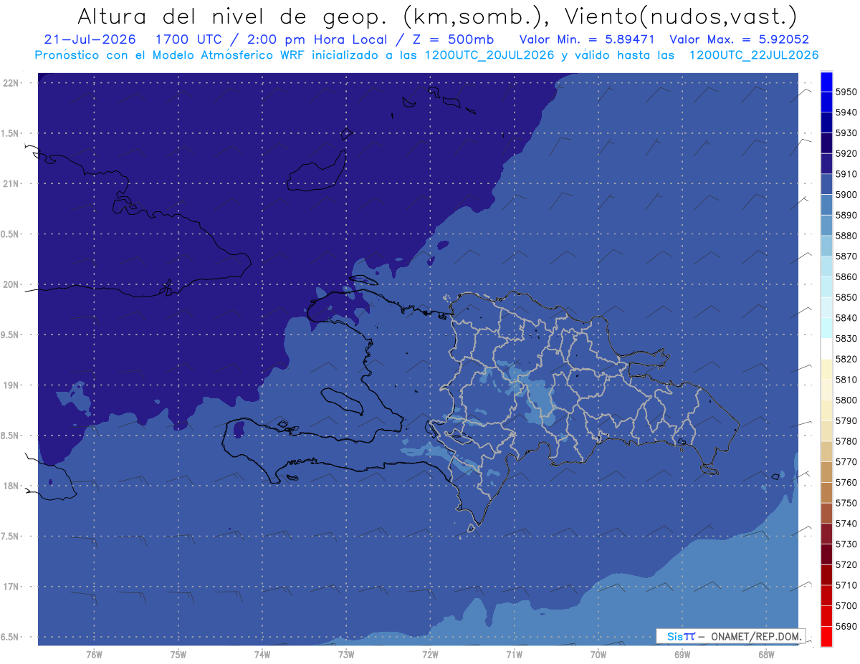Image resolution: width=860 pixels, height=664 pixels.
Task: Click the 5930 legend value
Action: pyautogui.click(x=846, y=133)
